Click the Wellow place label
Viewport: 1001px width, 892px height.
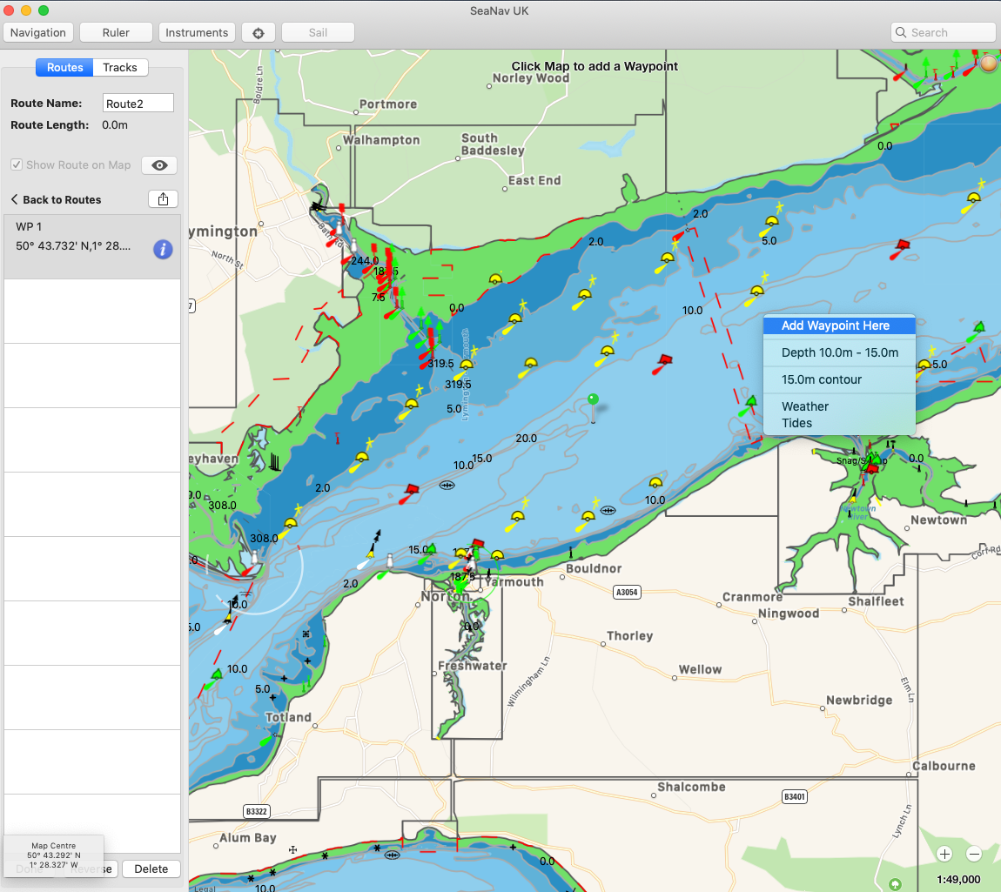pyautogui.click(x=701, y=670)
